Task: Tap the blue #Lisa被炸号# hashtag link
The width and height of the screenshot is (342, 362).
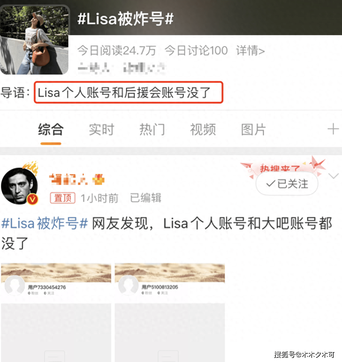Action: [45, 223]
